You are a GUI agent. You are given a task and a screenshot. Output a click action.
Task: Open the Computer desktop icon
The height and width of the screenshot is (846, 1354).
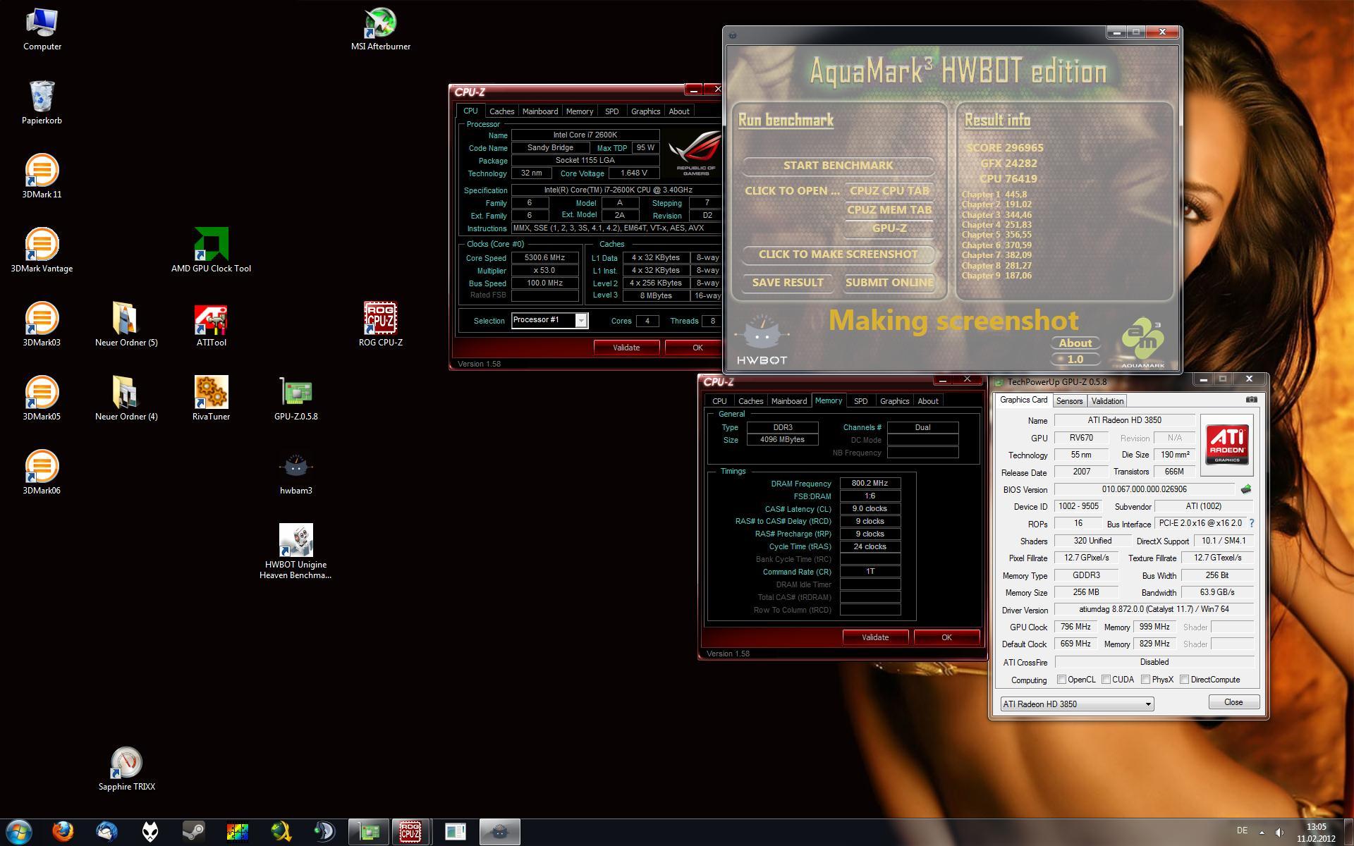tap(42, 30)
